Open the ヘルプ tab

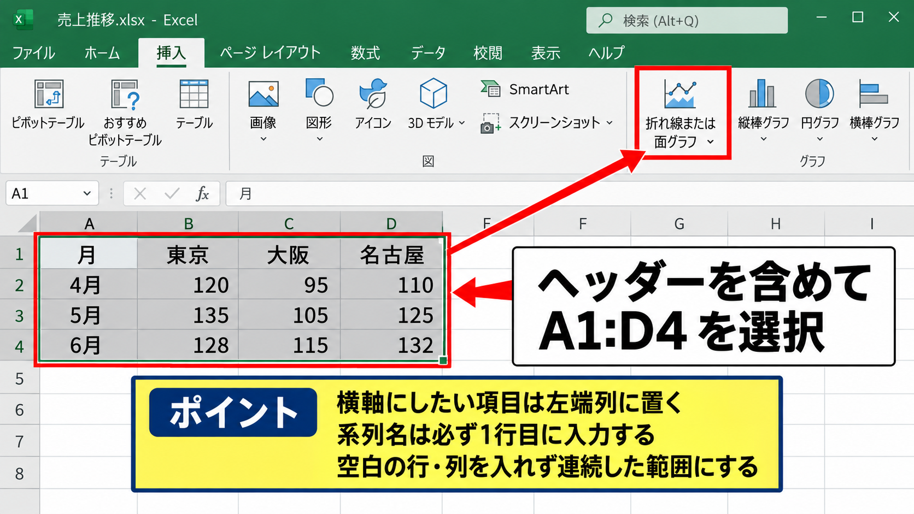tap(606, 53)
